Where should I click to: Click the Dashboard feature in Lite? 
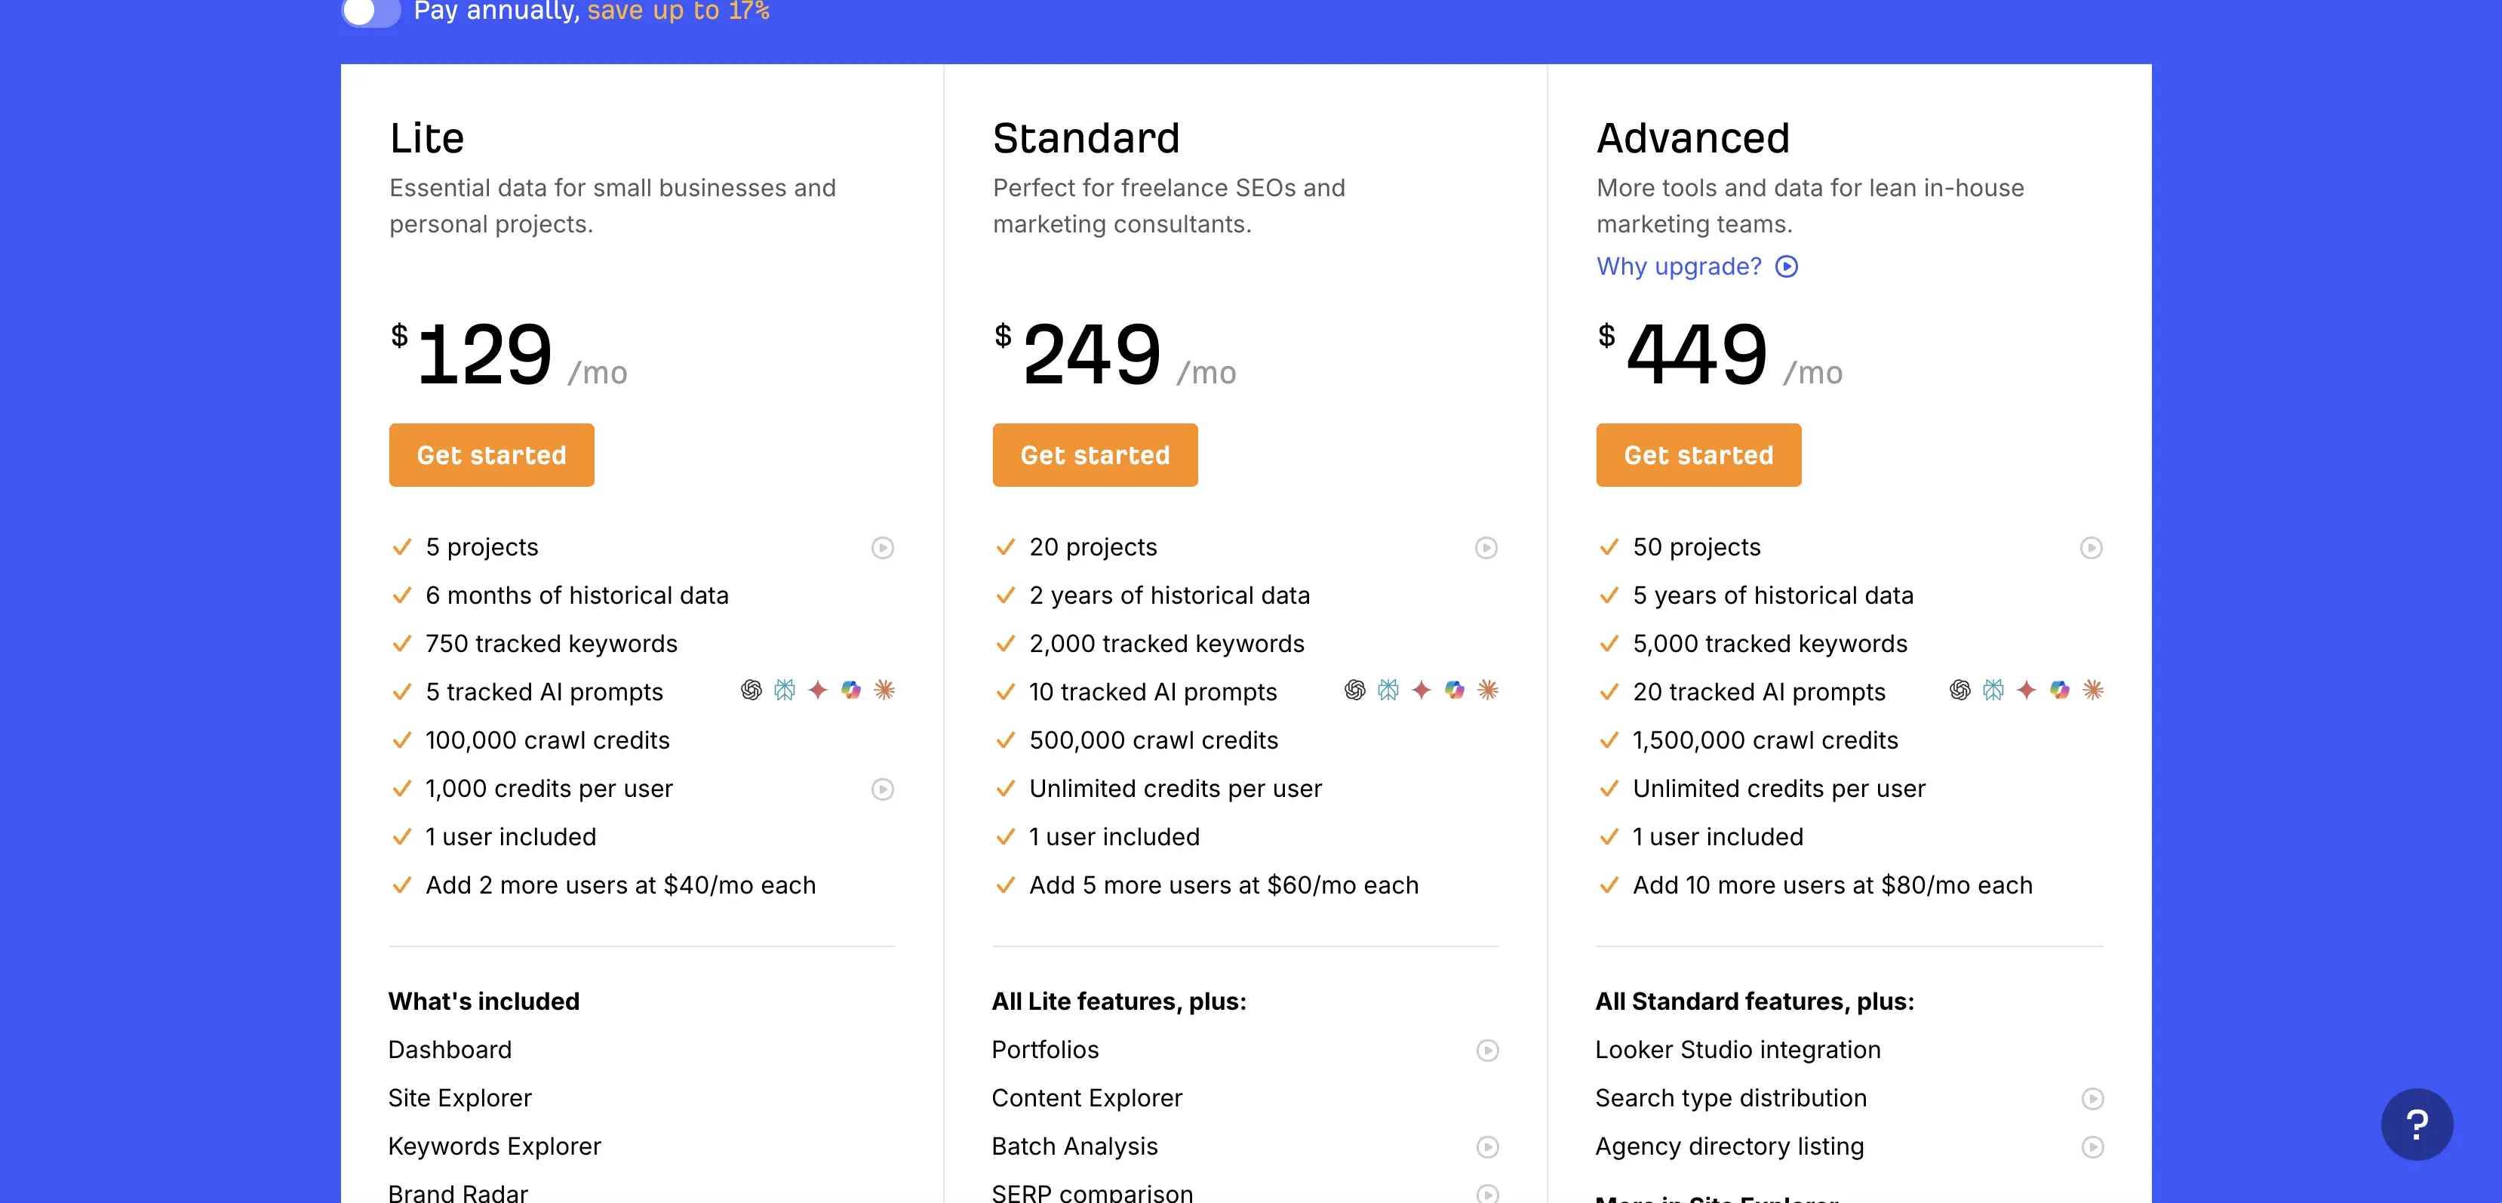pyautogui.click(x=450, y=1051)
